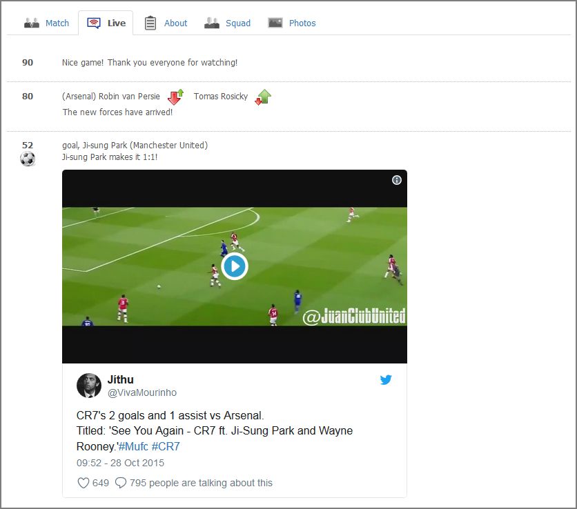The image size is (577, 509).
Task: Open the video info icon
Action: click(x=397, y=180)
